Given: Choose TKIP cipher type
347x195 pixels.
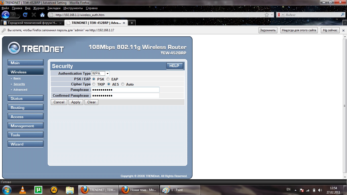Looking at the screenshot, I should pos(94,84).
